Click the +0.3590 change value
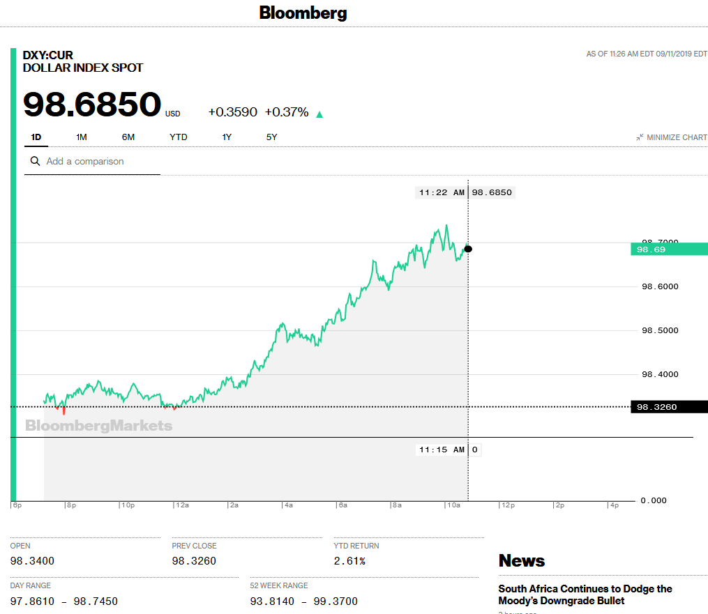The image size is (708, 614). point(232,112)
